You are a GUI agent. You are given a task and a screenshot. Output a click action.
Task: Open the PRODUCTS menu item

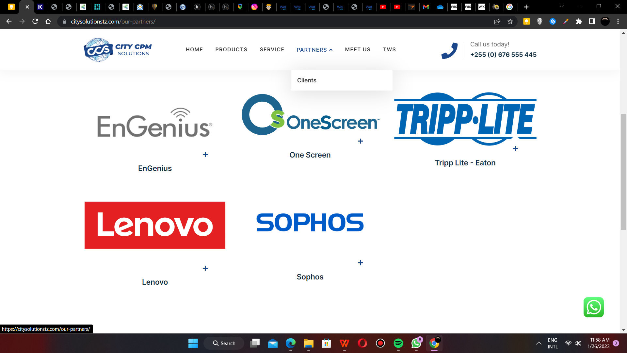(x=231, y=49)
